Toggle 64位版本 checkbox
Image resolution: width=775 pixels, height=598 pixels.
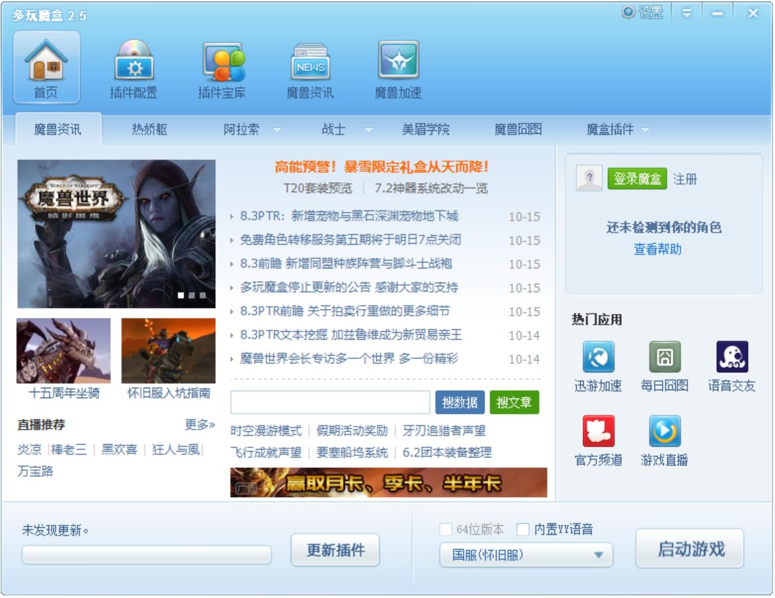(446, 529)
